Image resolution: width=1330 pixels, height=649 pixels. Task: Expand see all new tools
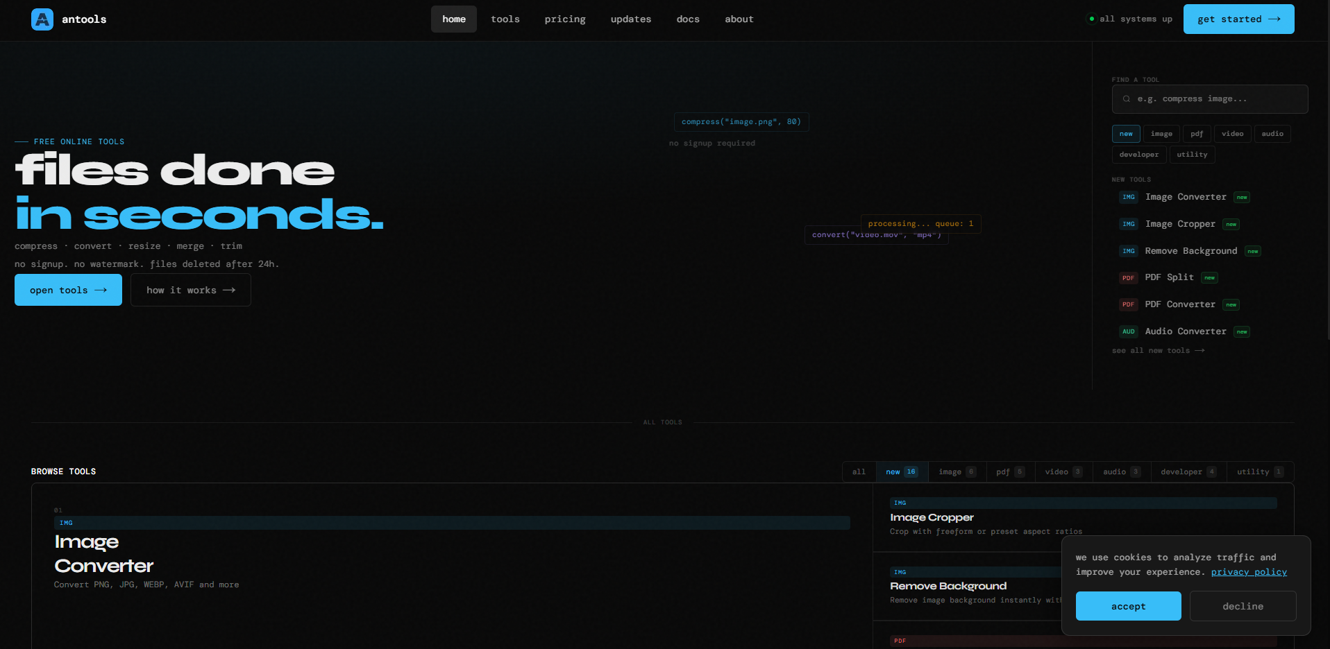1158,350
